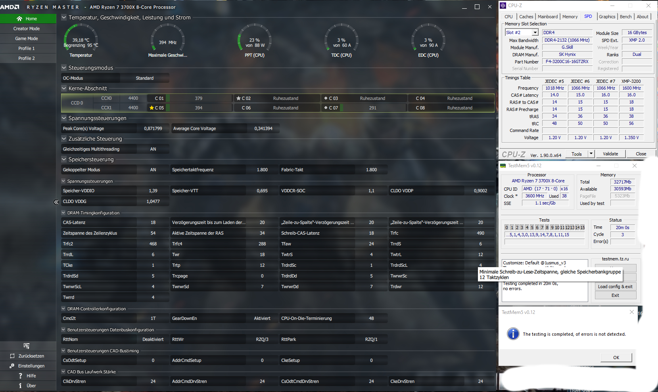Open the Bench tab in CPU-Z

point(626,17)
